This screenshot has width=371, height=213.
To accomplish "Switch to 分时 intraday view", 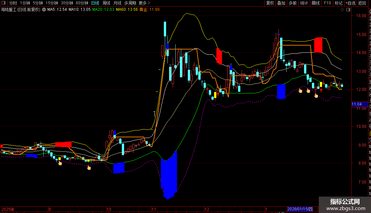I will click(13, 3).
